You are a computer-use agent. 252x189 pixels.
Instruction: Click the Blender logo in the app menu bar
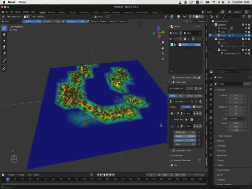tap(3, 12)
